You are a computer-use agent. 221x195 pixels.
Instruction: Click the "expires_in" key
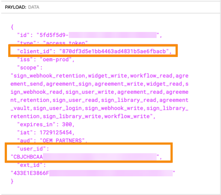(34, 124)
